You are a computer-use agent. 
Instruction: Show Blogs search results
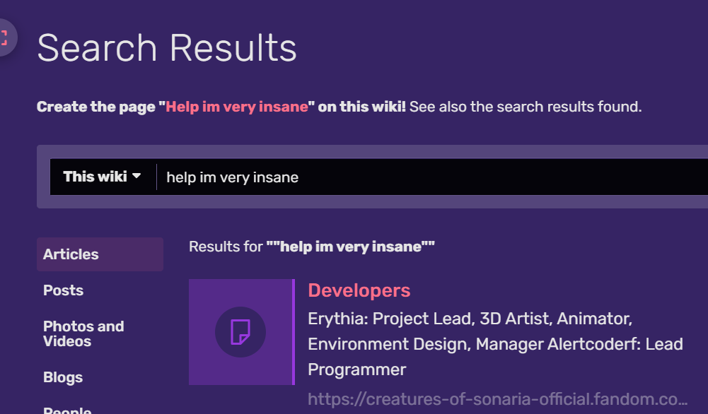pyautogui.click(x=63, y=377)
